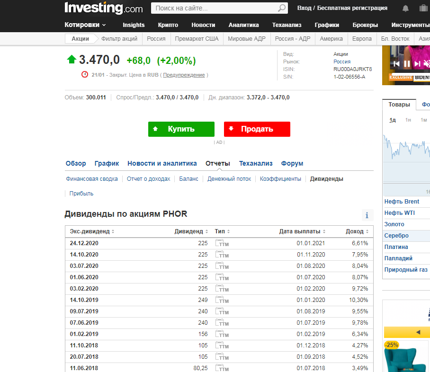Click the green Купить button
The width and height of the screenshot is (430, 372).
click(181, 129)
